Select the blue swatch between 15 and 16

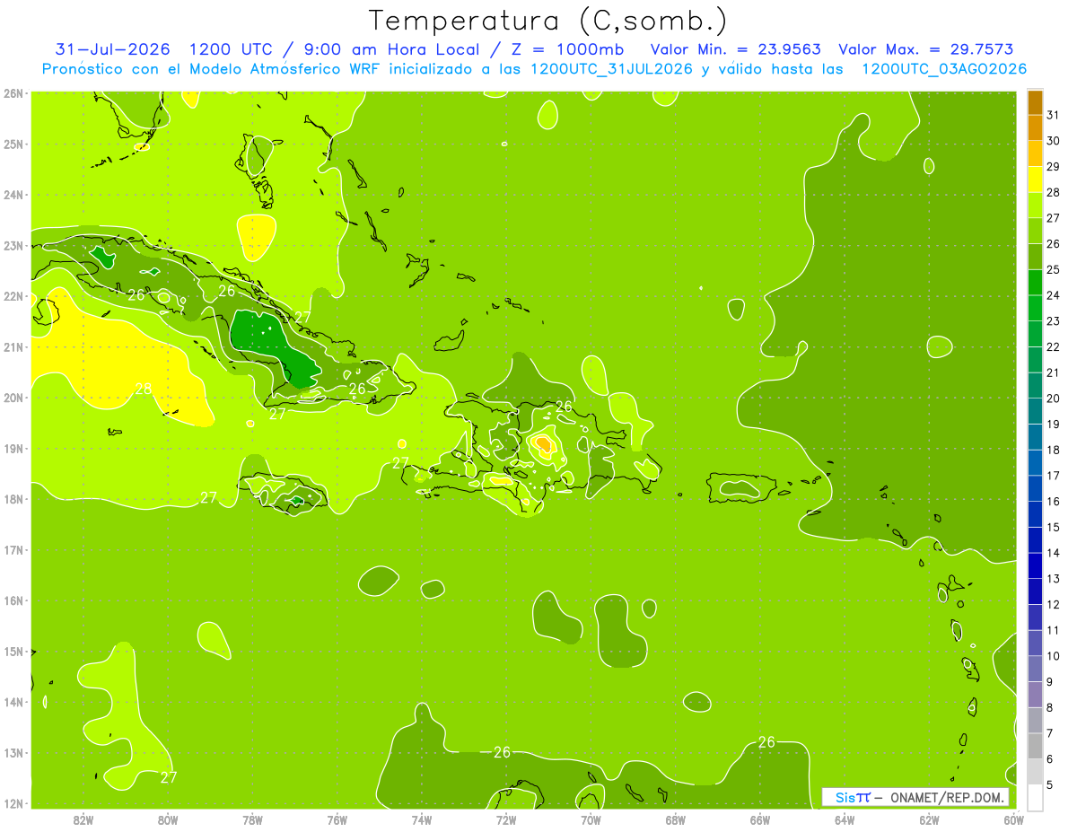1035,514
